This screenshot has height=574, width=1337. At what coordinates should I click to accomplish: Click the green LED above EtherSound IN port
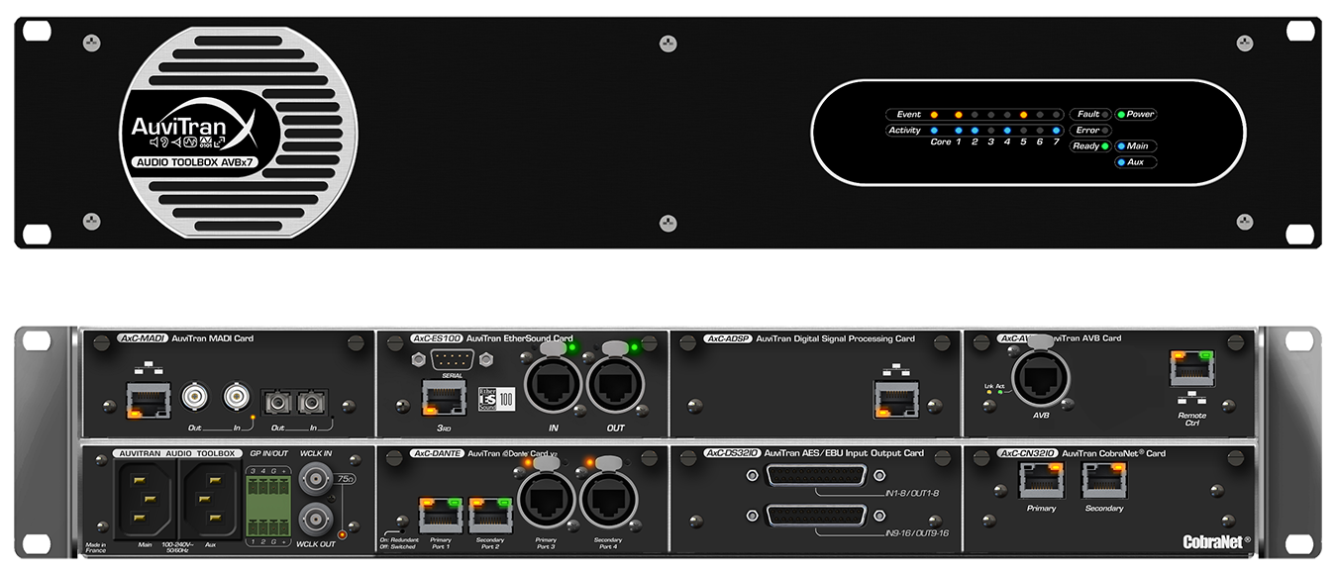[572, 347]
